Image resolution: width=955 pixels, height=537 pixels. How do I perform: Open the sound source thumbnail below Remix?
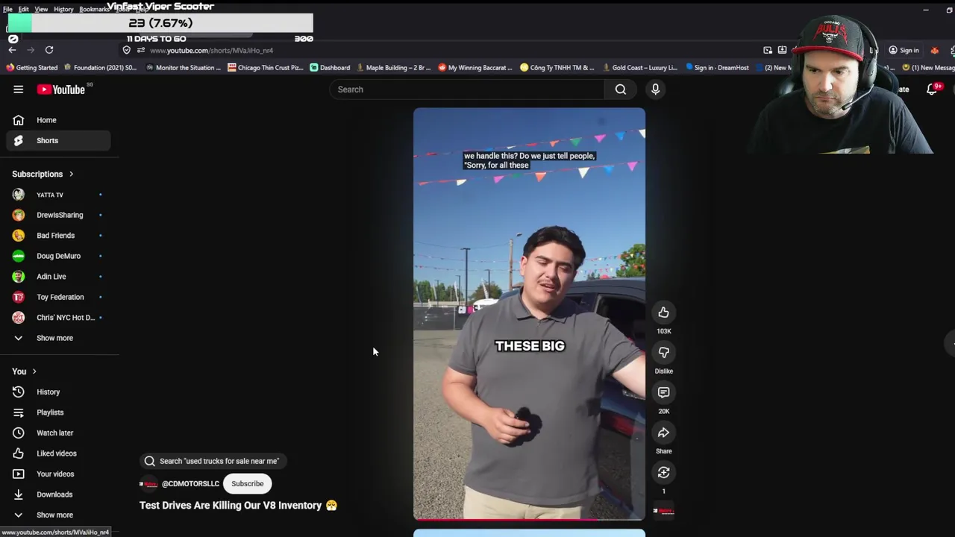point(663,511)
